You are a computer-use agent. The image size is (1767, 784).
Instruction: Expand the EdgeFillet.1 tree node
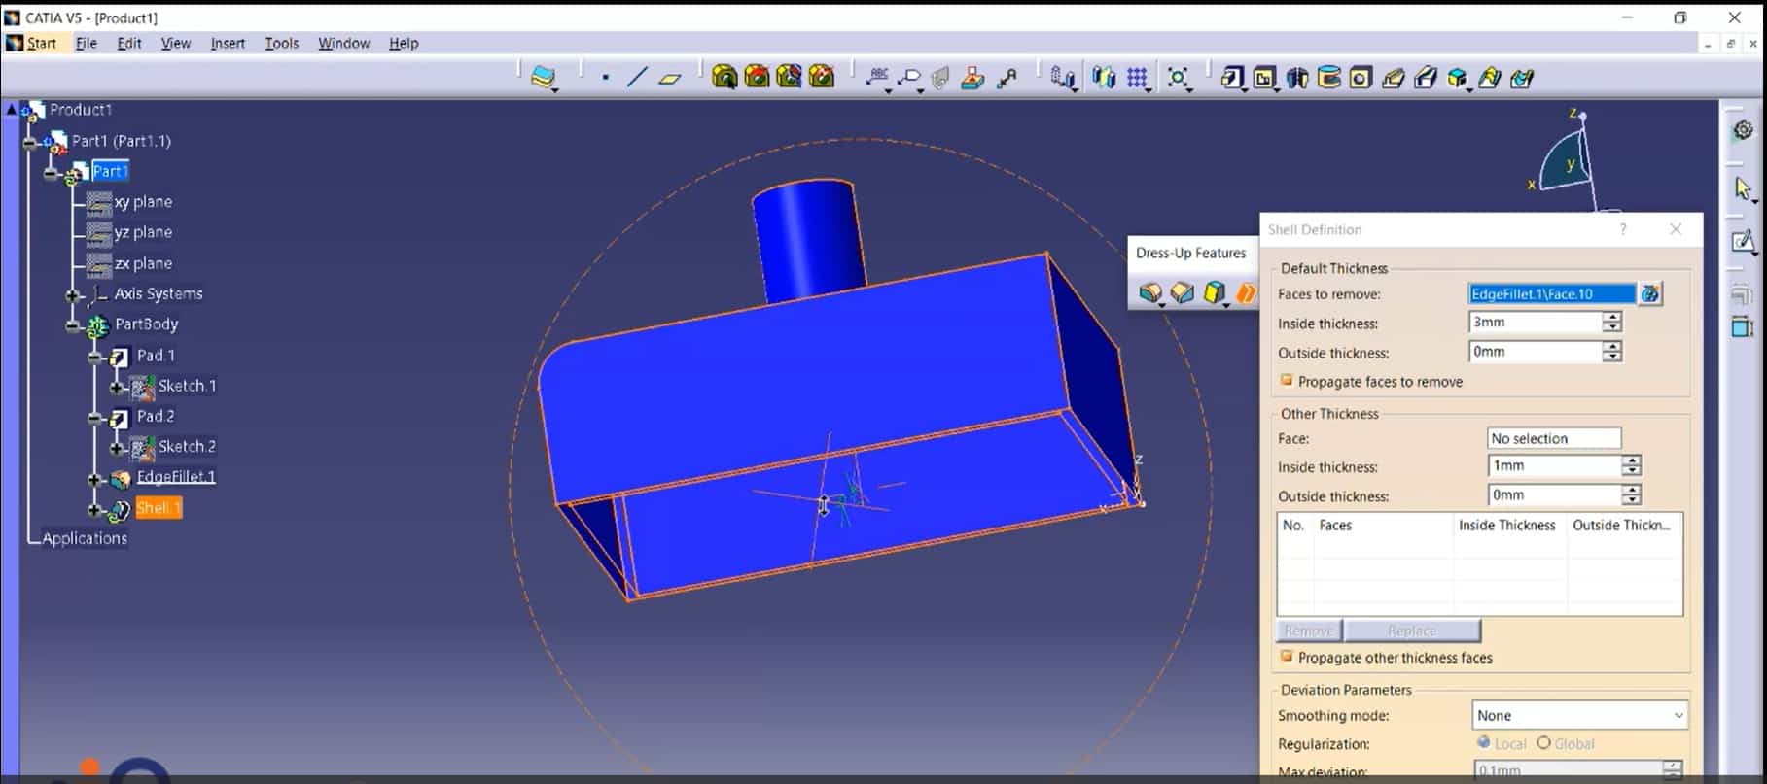pos(94,479)
